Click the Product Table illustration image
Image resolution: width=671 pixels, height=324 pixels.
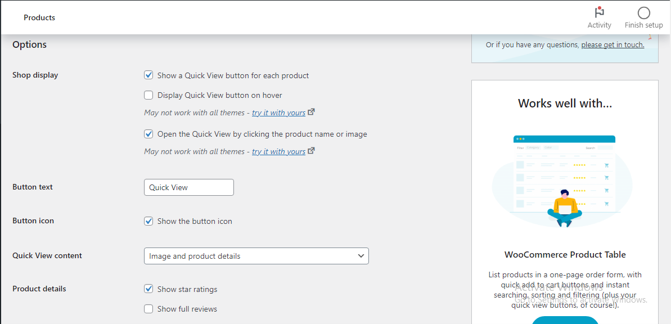tap(564, 180)
